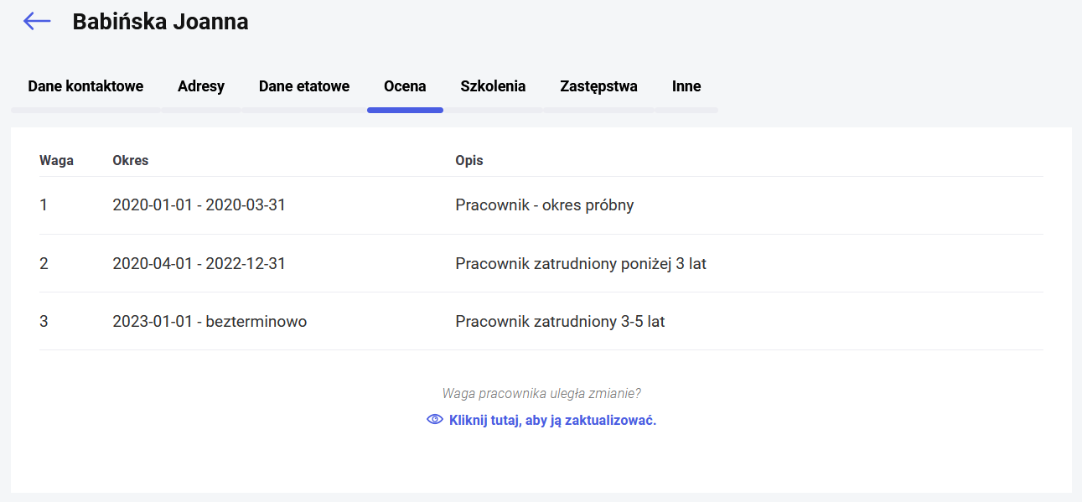Click the Opis column header
Viewport: 1082px width, 502px height.
tap(469, 160)
